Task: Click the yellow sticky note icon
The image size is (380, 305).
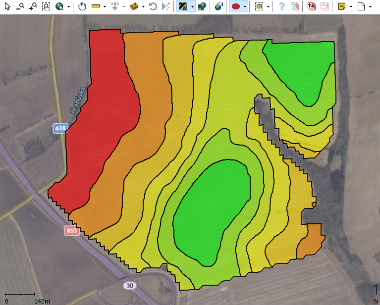Action: point(342,6)
